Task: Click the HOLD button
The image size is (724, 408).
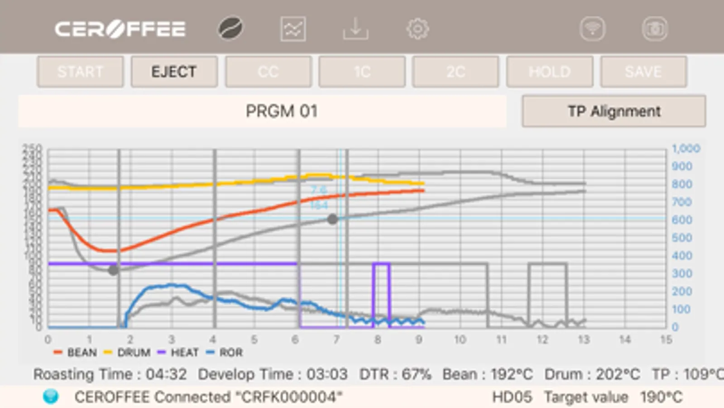Action: tap(550, 72)
